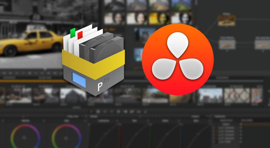Image resolution: width=270 pixels, height=148 pixels.
Task: Click the Pfn file box icon
Action: (x=93, y=60)
